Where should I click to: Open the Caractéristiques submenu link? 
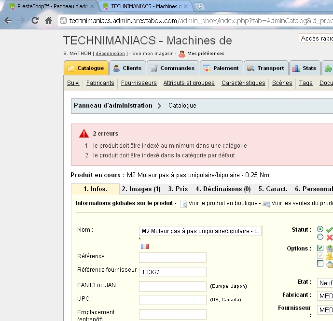point(243,83)
